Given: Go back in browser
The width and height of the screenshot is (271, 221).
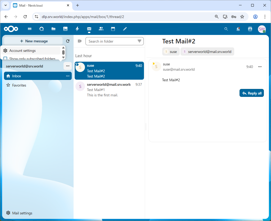Looking at the screenshot, I should click(6, 17).
